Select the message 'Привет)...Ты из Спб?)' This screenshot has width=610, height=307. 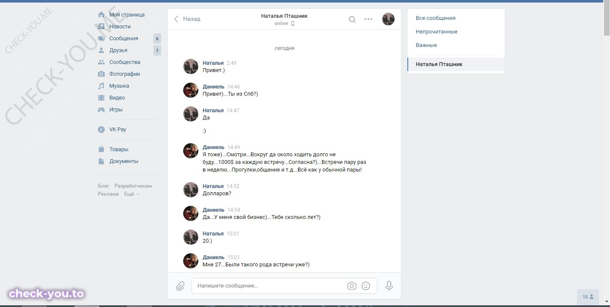coord(230,94)
